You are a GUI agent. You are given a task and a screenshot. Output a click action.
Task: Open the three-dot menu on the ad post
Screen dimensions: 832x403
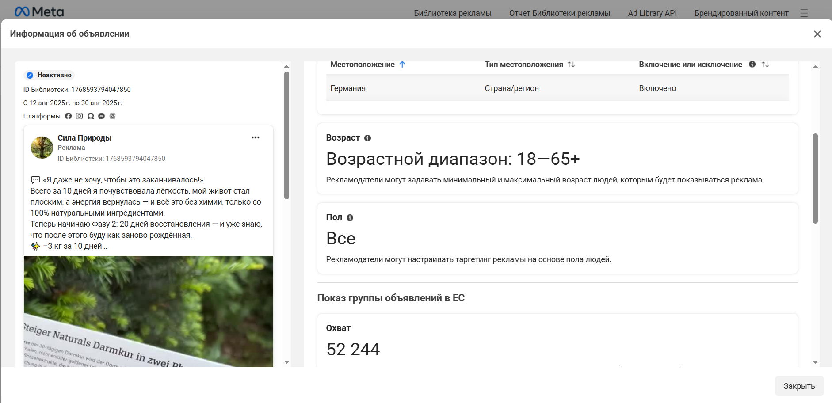click(256, 137)
